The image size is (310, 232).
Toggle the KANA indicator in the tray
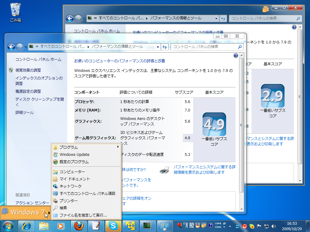click(x=218, y=227)
